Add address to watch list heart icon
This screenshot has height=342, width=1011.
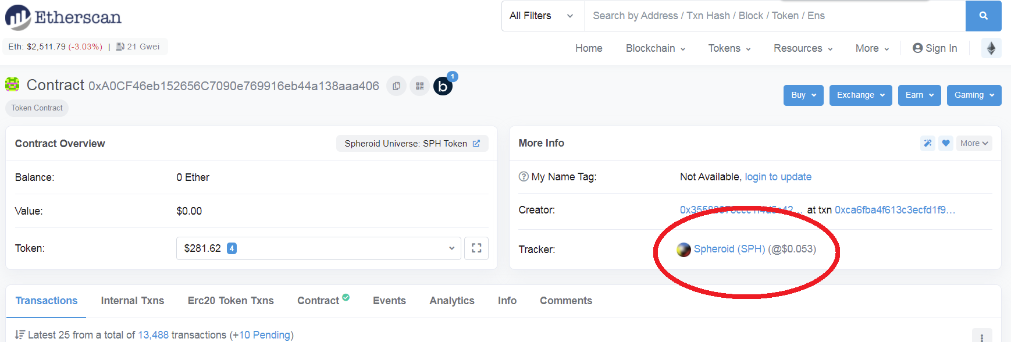pyautogui.click(x=946, y=143)
